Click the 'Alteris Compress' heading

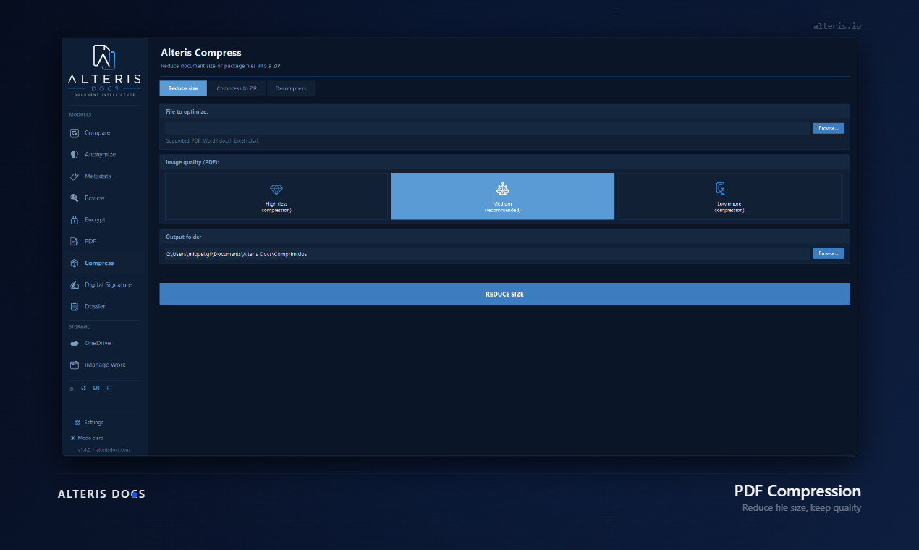click(x=201, y=53)
